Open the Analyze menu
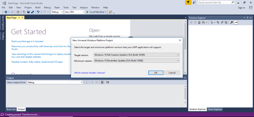254x117 pixels. (84, 7)
